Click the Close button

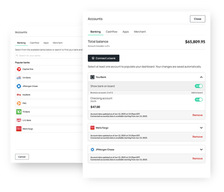pos(197,19)
